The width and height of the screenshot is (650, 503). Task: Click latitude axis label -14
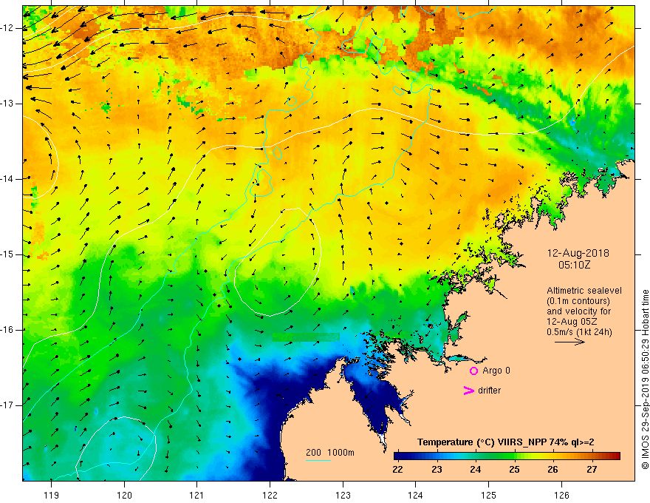click(x=8, y=179)
